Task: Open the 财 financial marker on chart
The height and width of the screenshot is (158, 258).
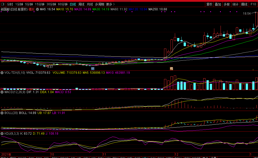Action: tap(93, 68)
